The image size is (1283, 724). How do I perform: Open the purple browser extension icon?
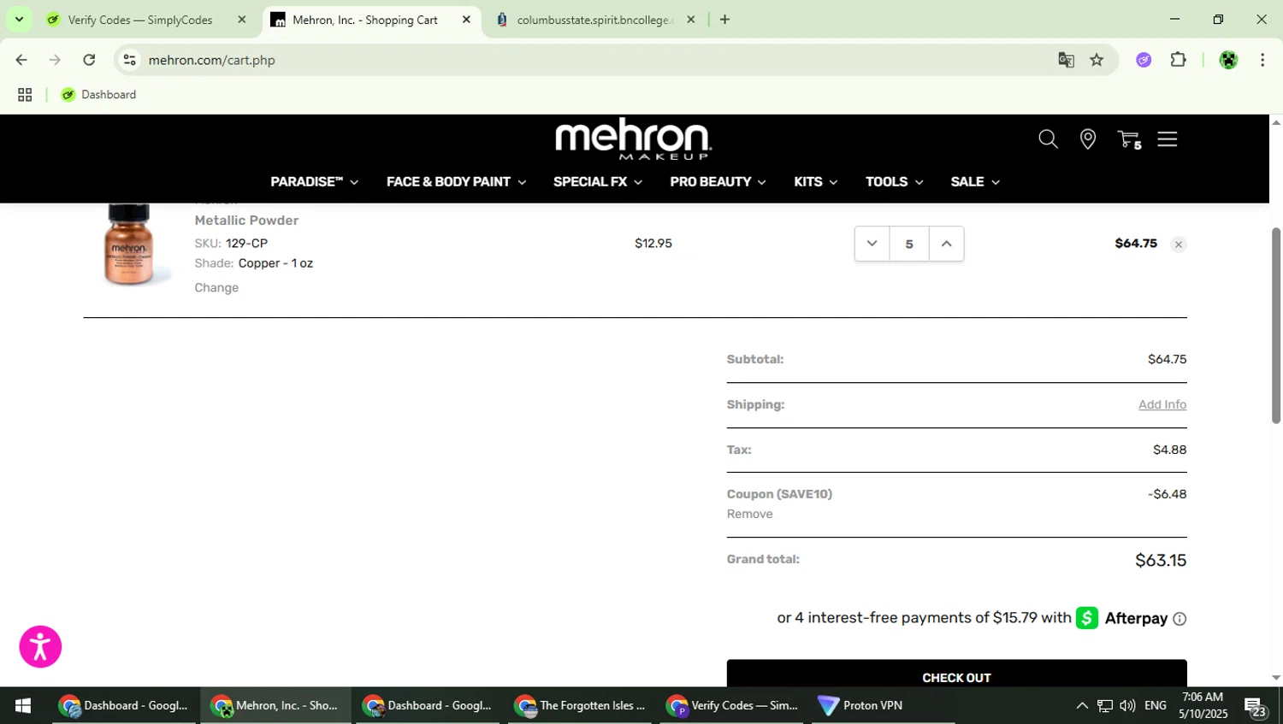point(1144,60)
